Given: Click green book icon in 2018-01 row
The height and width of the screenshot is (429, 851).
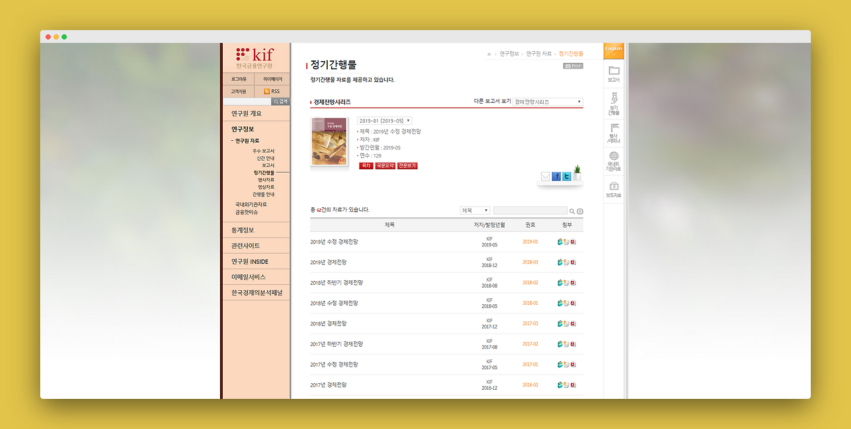Looking at the screenshot, I should click(x=560, y=303).
